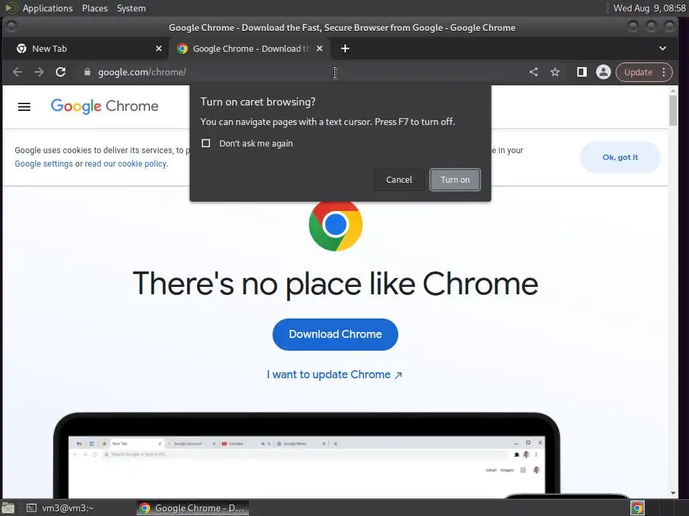Share this page icon
The height and width of the screenshot is (516, 689).
tap(534, 72)
